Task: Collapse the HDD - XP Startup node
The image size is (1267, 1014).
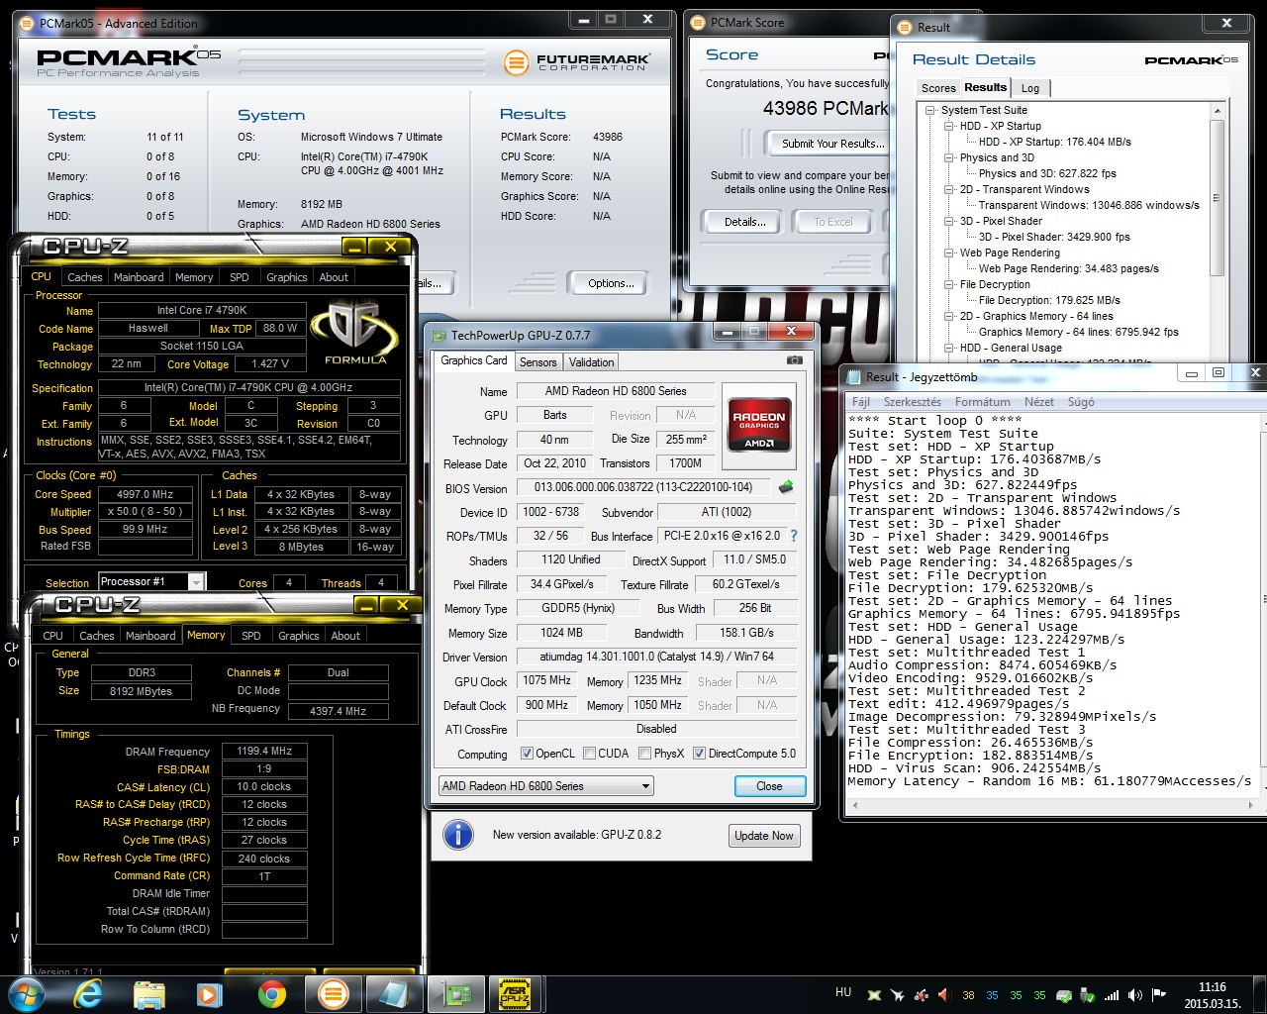Action: 948,126
